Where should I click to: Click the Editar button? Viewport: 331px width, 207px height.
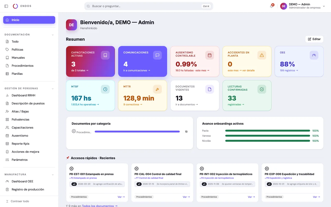314,39
